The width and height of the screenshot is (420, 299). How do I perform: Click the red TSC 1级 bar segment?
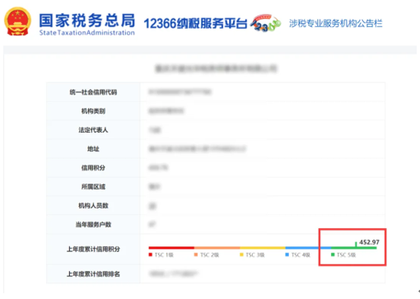pyautogui.click(x=171, y=248)
